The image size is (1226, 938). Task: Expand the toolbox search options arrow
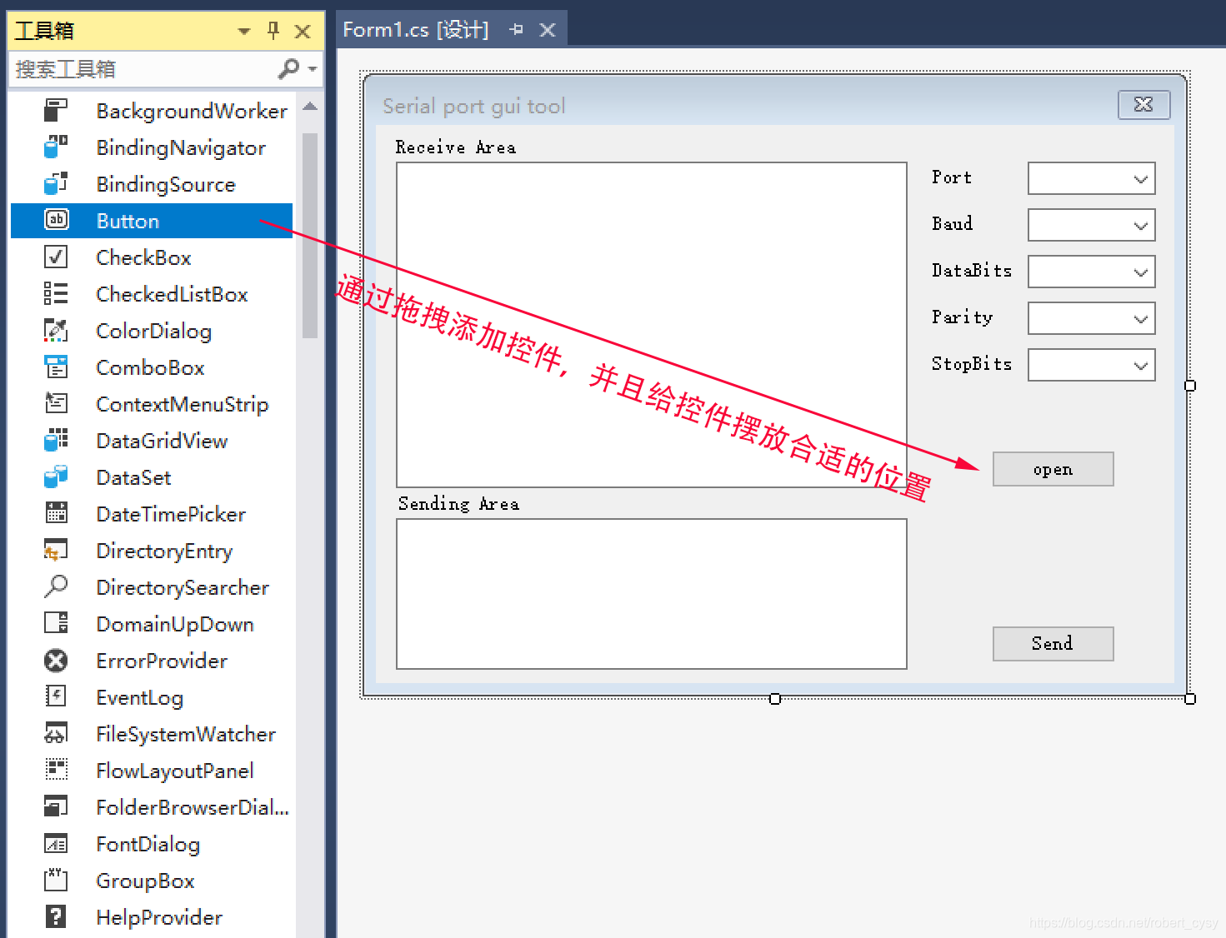coord(313,68)
